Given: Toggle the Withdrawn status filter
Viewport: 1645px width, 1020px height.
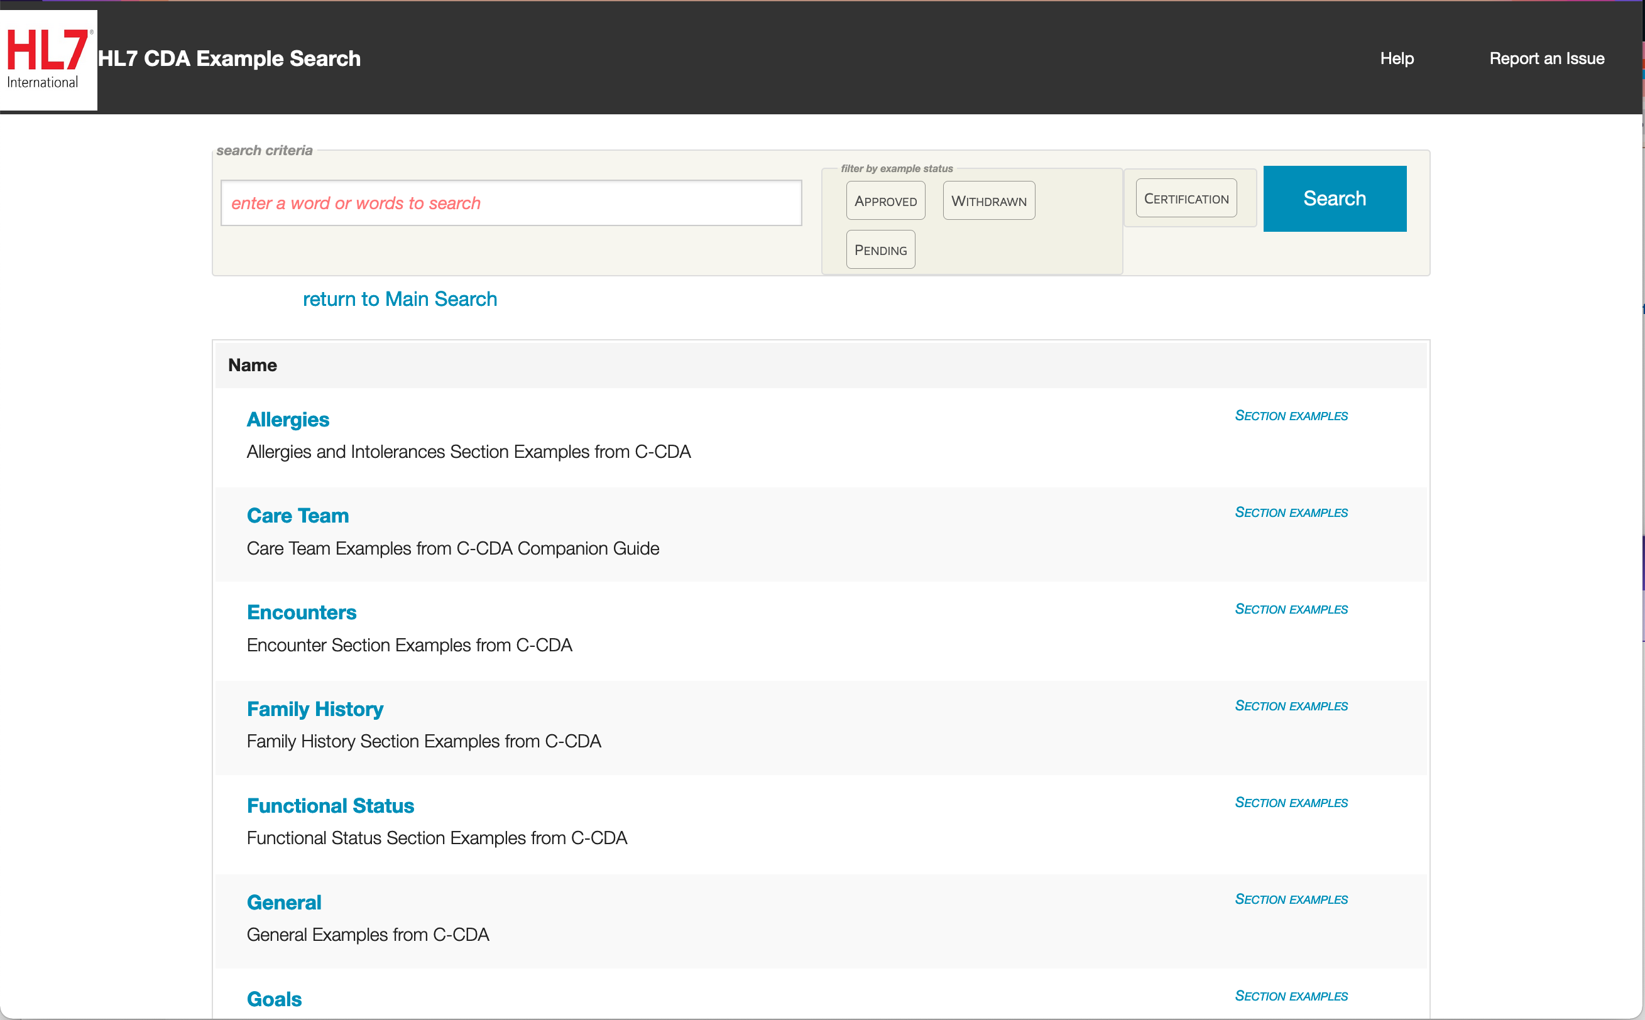Looking at the screenshot, I should point(988,200).
